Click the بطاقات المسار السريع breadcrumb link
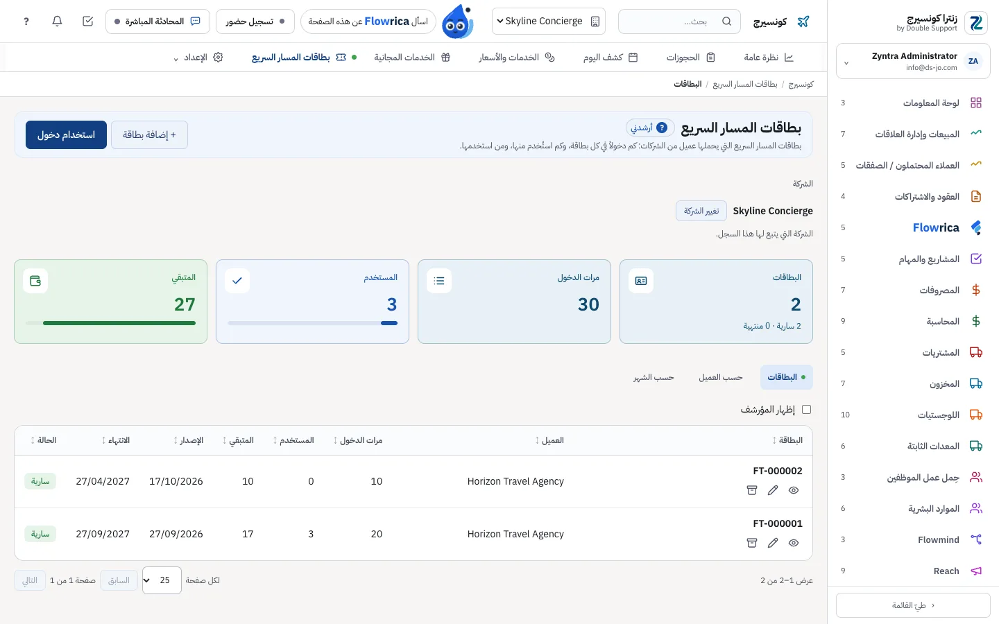 745,84
